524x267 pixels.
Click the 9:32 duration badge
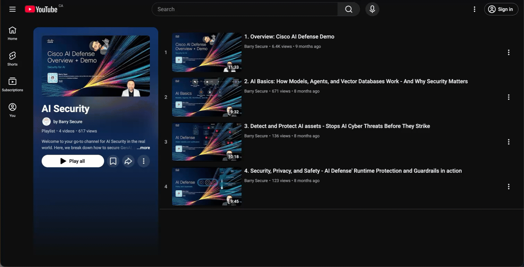[235, 112]
